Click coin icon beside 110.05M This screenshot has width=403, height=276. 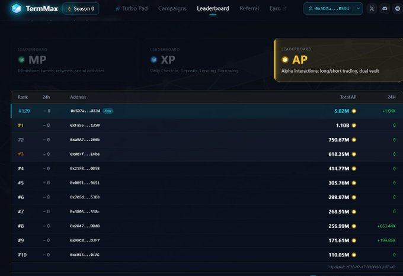(x=354, y=255)
